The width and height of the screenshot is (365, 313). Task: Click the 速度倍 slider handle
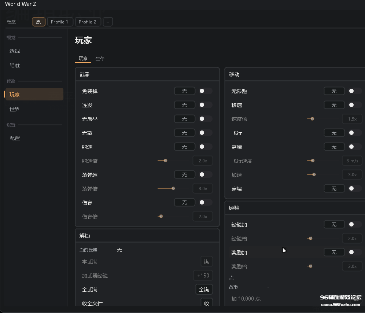312,119
